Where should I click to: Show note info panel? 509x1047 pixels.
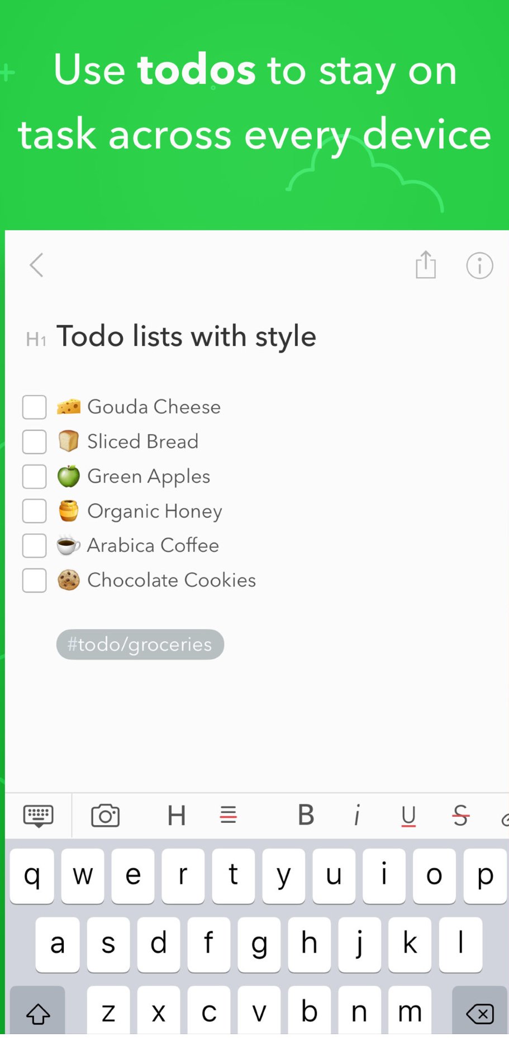479,266
